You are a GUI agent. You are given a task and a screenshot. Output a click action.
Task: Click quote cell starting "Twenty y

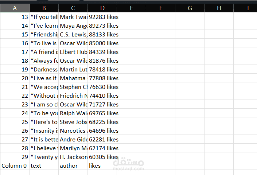tap(44, 157)
